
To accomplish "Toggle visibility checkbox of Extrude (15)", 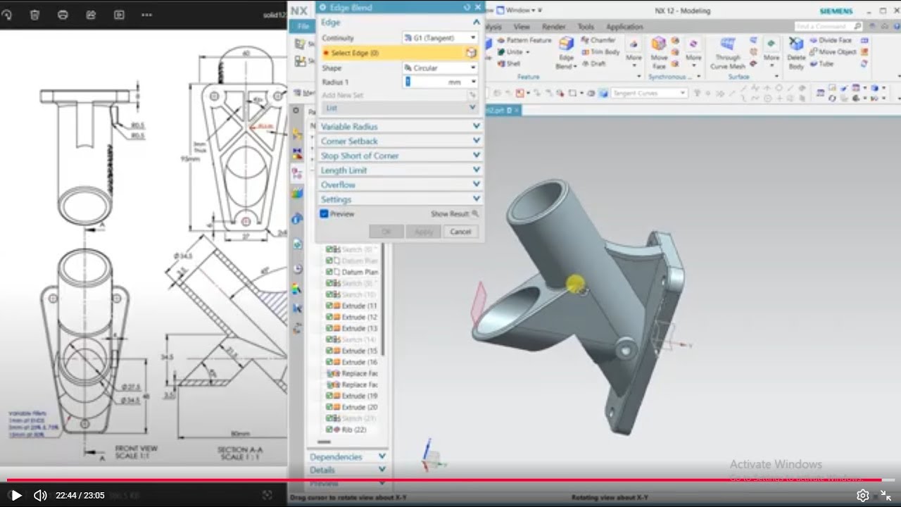I will pyautogui.click(x=329, y=351).
